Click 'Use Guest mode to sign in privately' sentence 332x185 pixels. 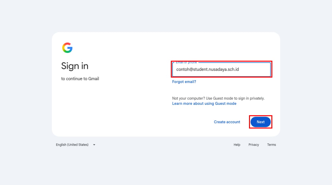pos(235,98)
